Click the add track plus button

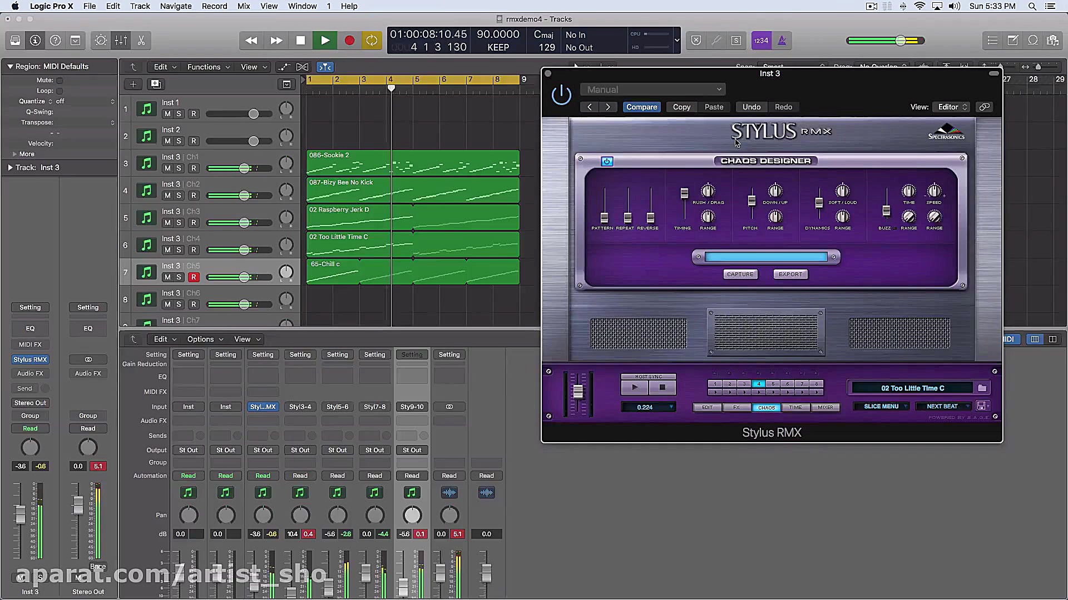(133, 84)
